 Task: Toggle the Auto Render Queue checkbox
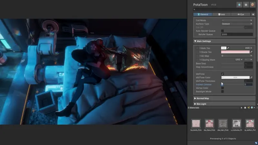pyautogui.click(x=223, y=31)
